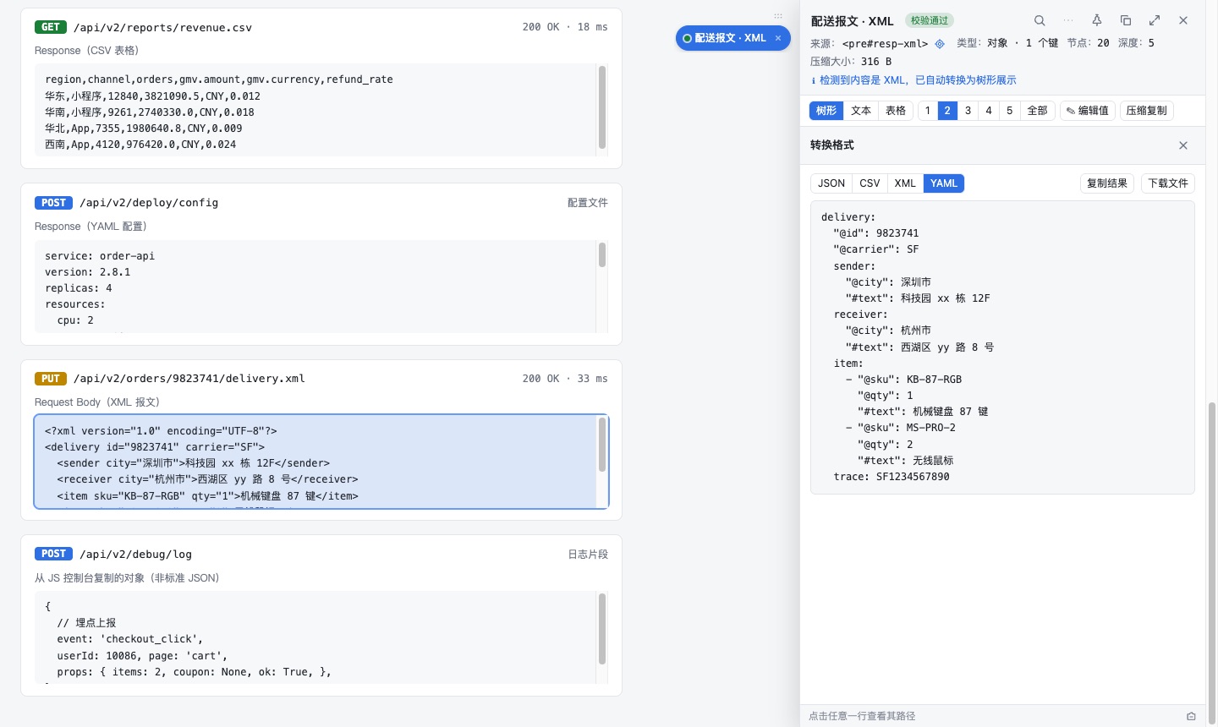Grab the drag handle dots above the chip

click(x=778, y=16)
